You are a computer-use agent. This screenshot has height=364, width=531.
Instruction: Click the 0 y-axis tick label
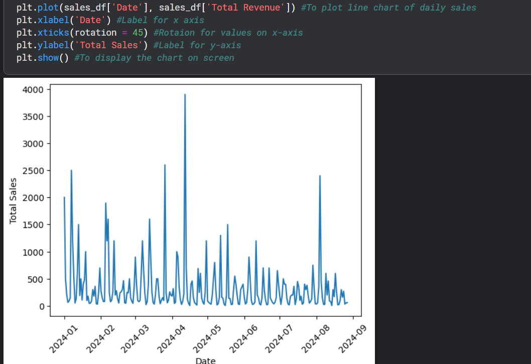click(42, 307)
